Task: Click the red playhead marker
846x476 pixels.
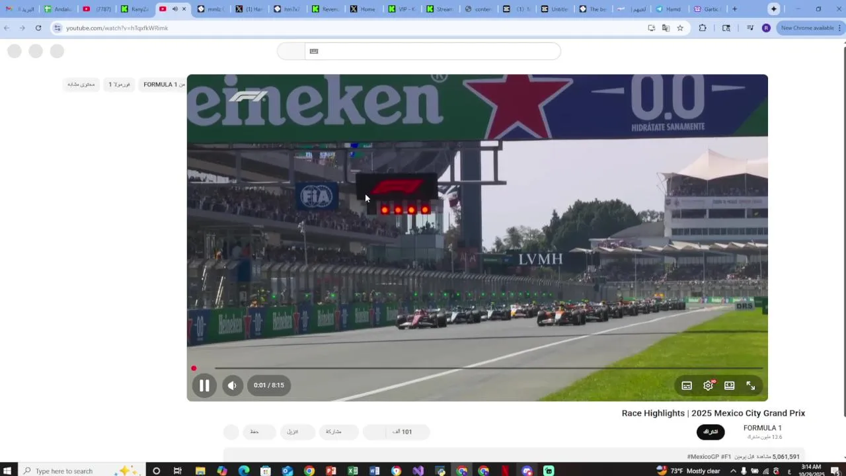Action: pos(194,368)
